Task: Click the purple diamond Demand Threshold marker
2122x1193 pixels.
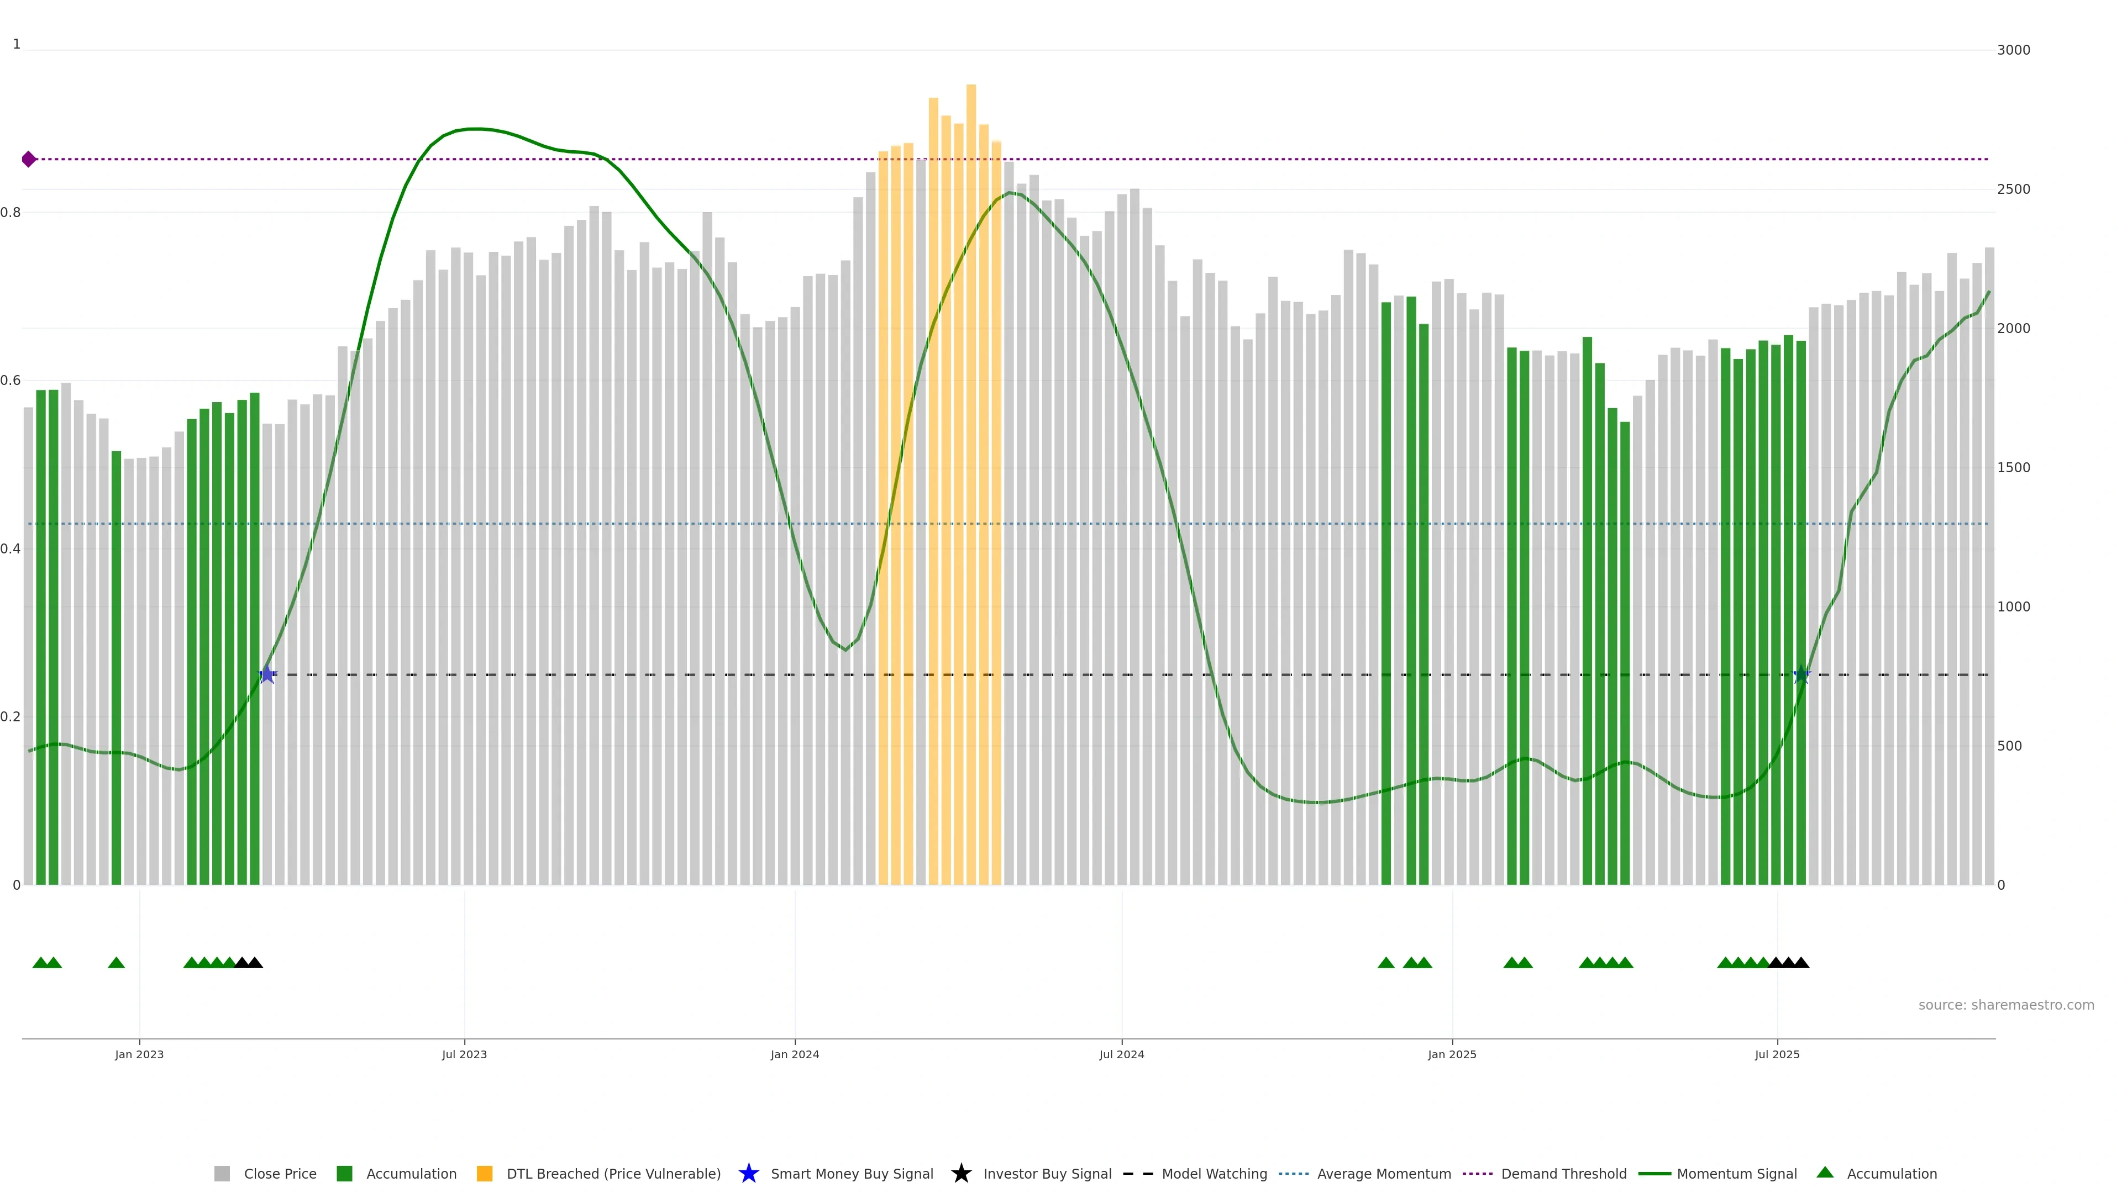Action: pos(29,159)
